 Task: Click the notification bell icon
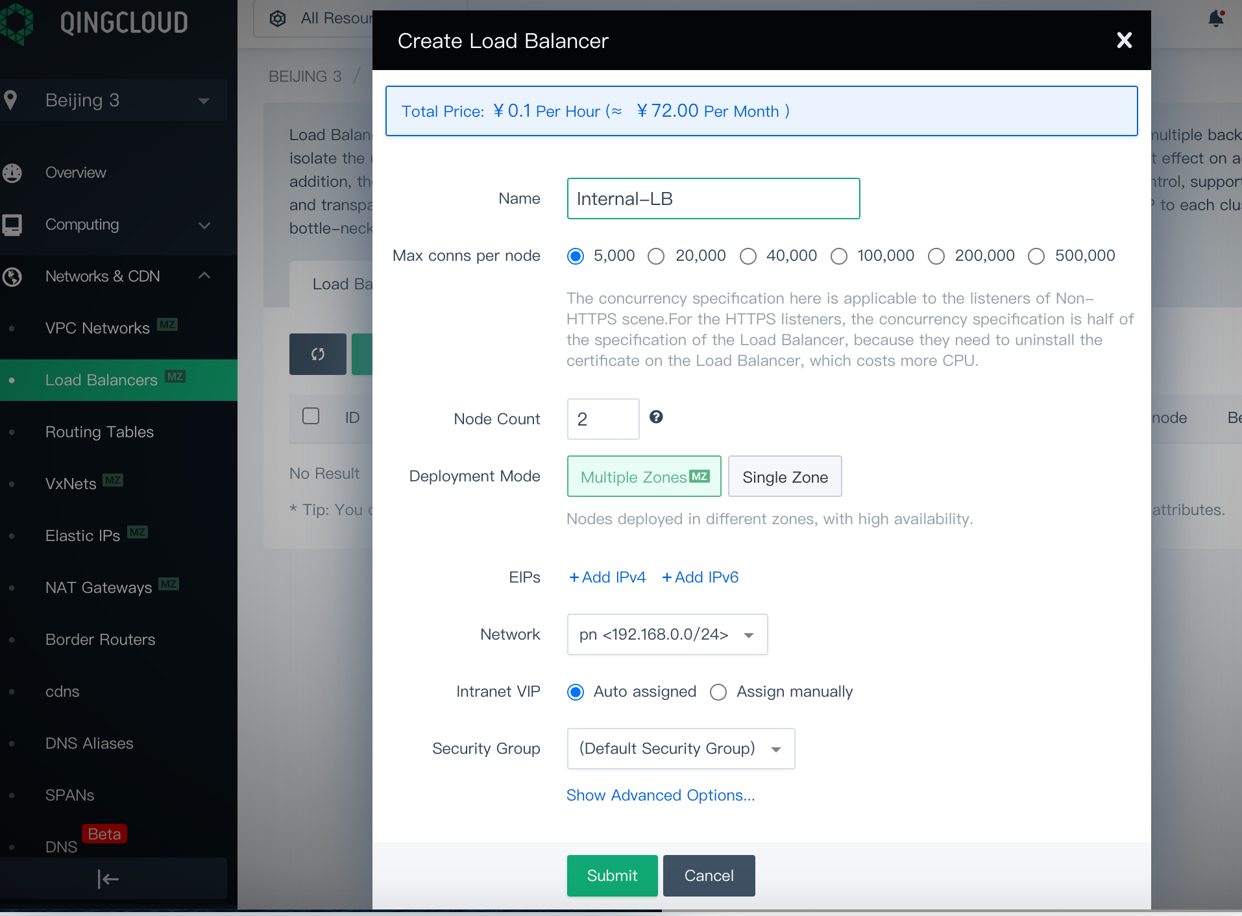(1216, 19)
